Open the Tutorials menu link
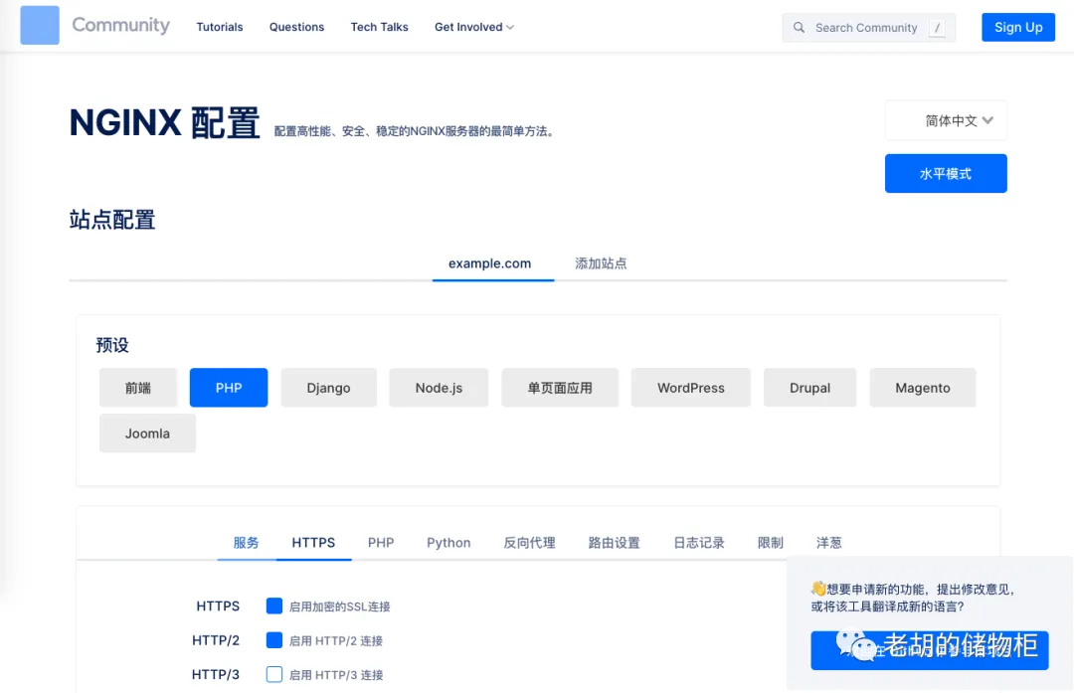The height and width of the screenshot is (693, 1074). [x=219, y=27]
